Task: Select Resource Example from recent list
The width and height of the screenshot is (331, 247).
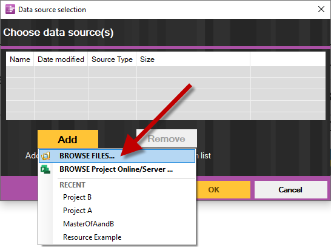Action: point(92,237)
